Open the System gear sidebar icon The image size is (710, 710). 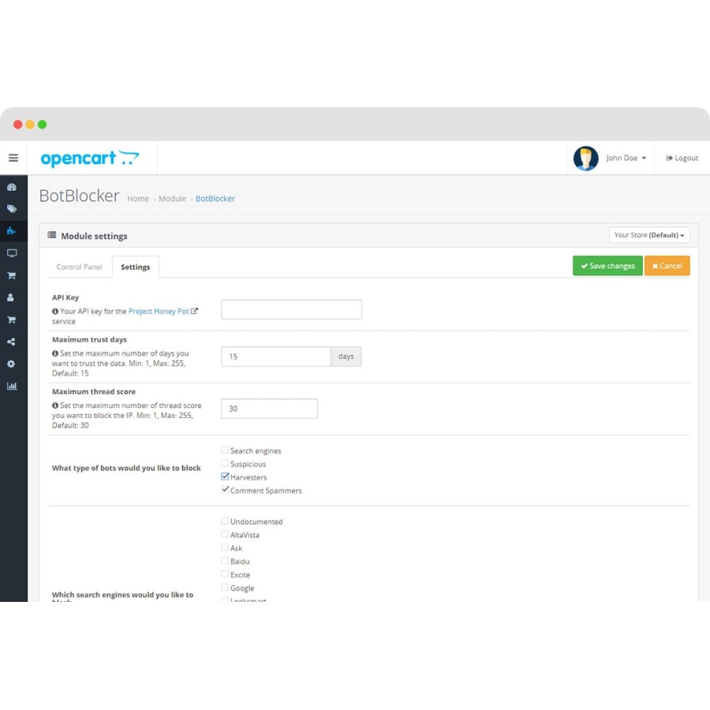(11, 364)
